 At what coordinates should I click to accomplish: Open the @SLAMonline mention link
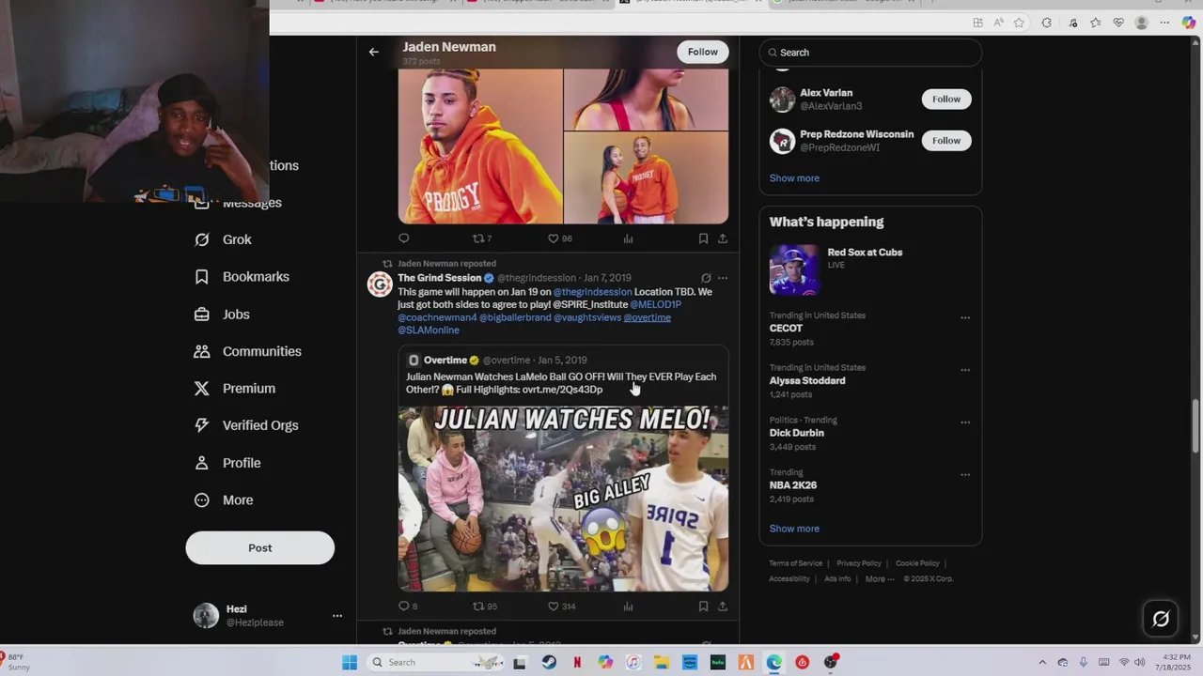tap(429, 330)
